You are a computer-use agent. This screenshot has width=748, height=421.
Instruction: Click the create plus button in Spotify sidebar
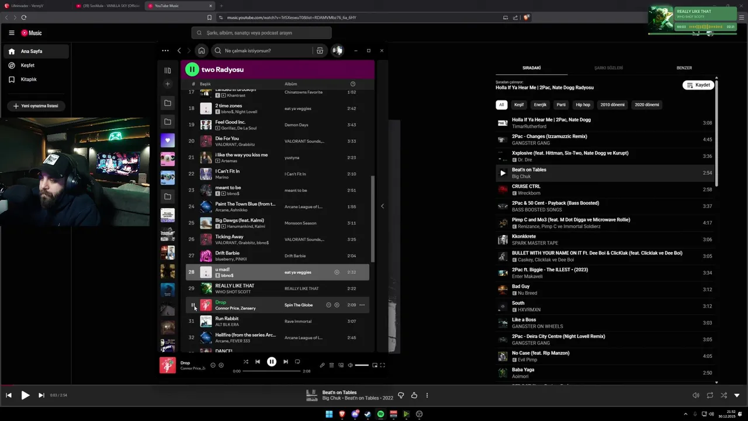(168, 84)
